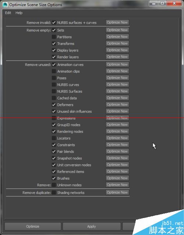
Task: Click Optimize Now for Expressions
Action: (x=117, y=118)
